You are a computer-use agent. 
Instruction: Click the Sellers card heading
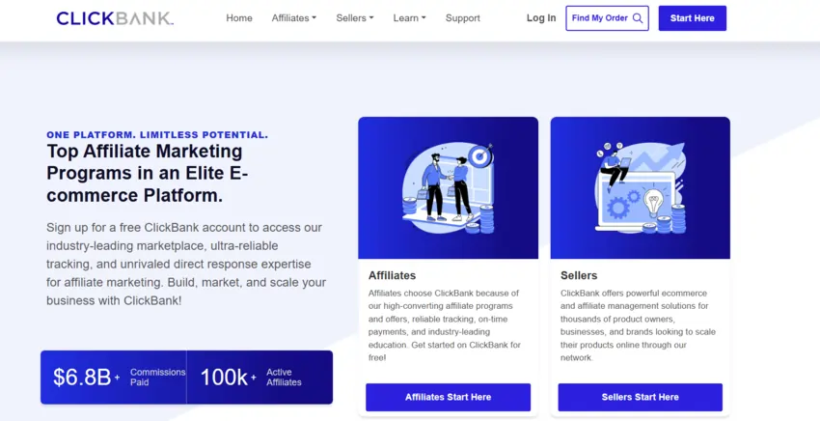click(579, 275)
